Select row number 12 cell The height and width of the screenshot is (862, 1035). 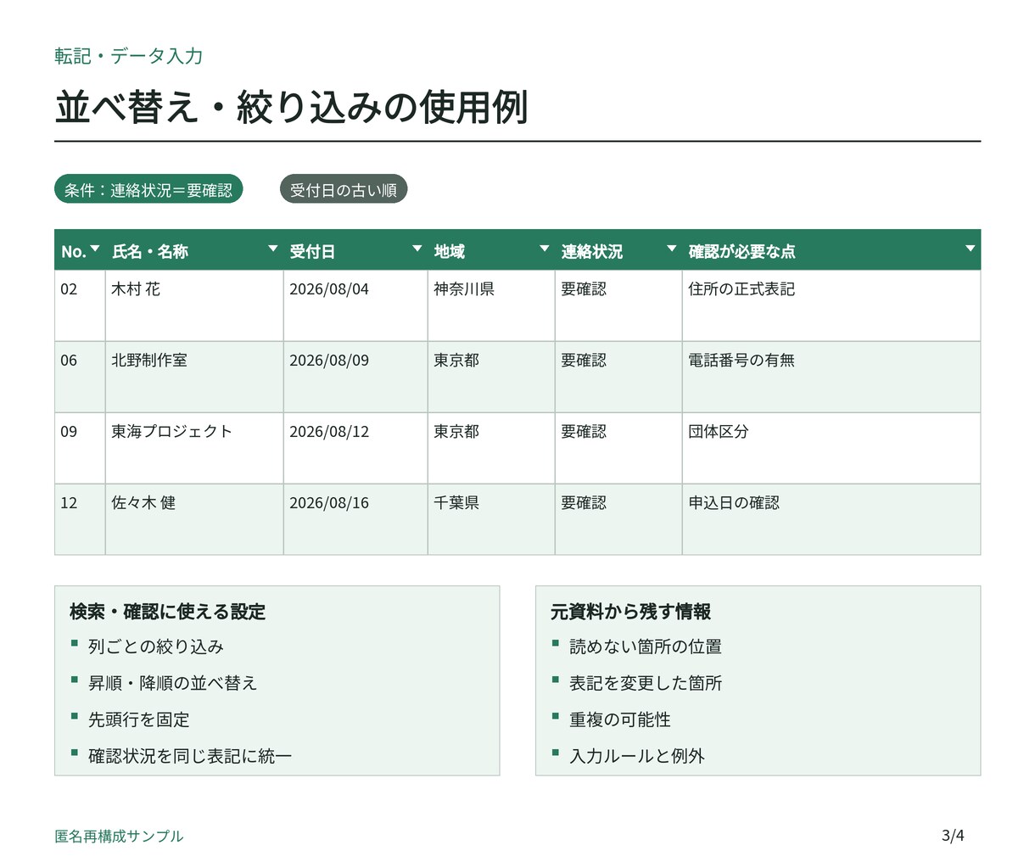coord(80,519)
